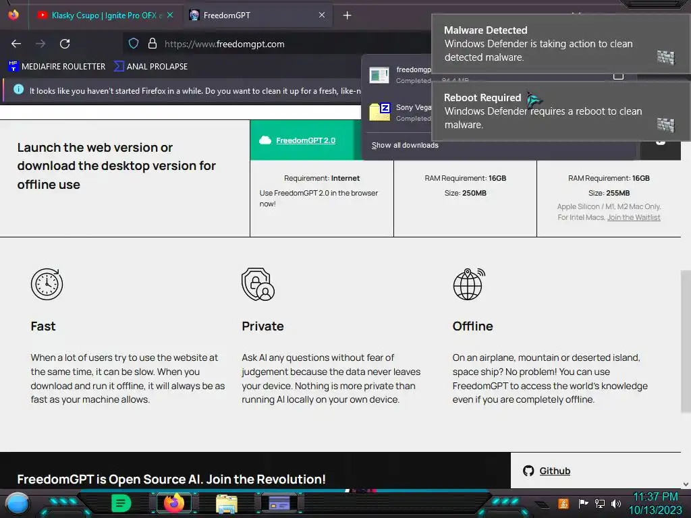Click the cloud icon beside FreedomGPT 2.0
This screenshot has height=518, width=691.
(x=265, y=140)
